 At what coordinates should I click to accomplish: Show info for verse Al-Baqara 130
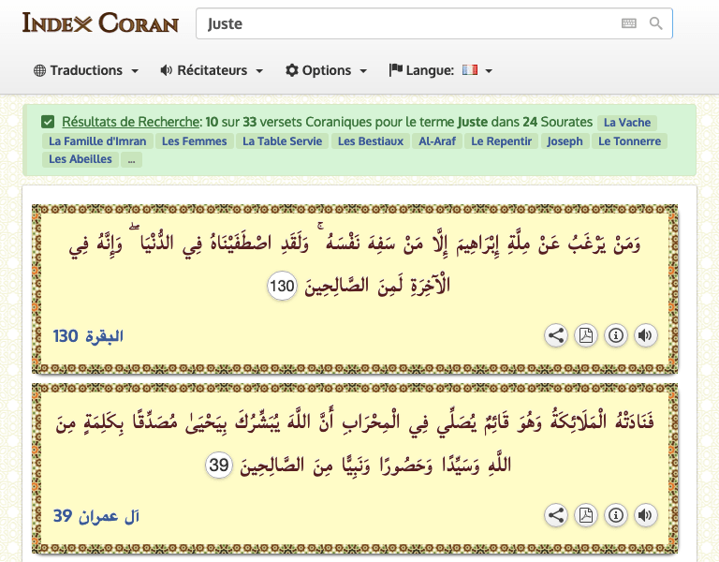pos(615,335)
